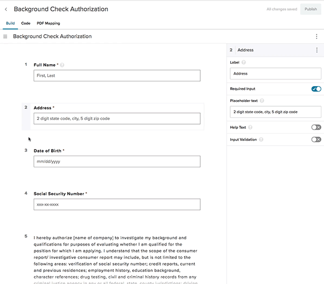Click the Publish button
324x284 pixels.
coord(311,9)
